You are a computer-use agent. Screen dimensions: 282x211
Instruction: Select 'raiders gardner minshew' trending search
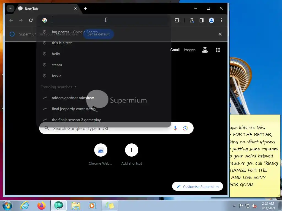coord(104,98)
